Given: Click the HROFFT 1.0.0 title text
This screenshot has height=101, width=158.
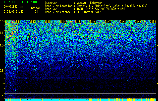Looking at the screenshot, I should tap(20, 2).
